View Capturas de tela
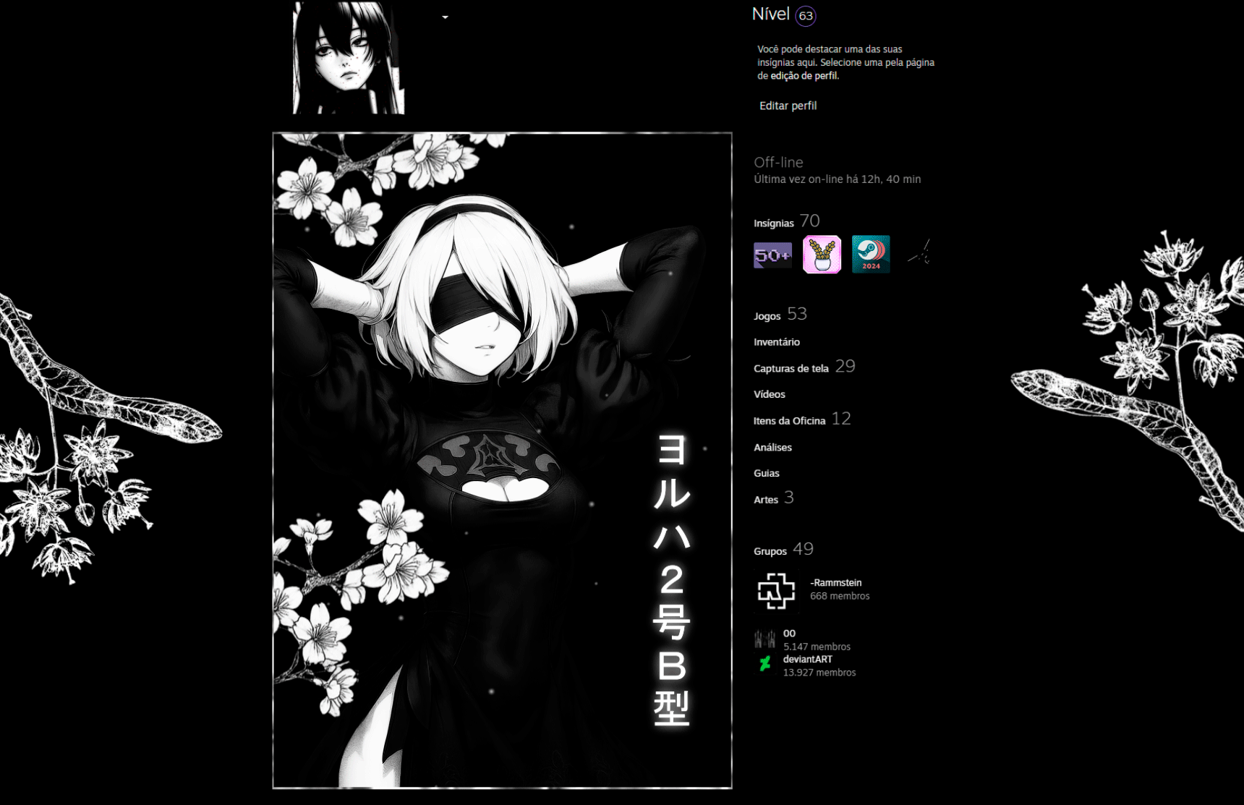The width and height of the screenshot is (1244, 805). (x=791, y=368)
